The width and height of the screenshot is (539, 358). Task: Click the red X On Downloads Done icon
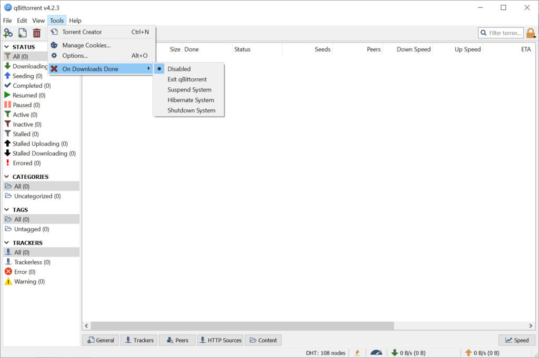[54, 69]
